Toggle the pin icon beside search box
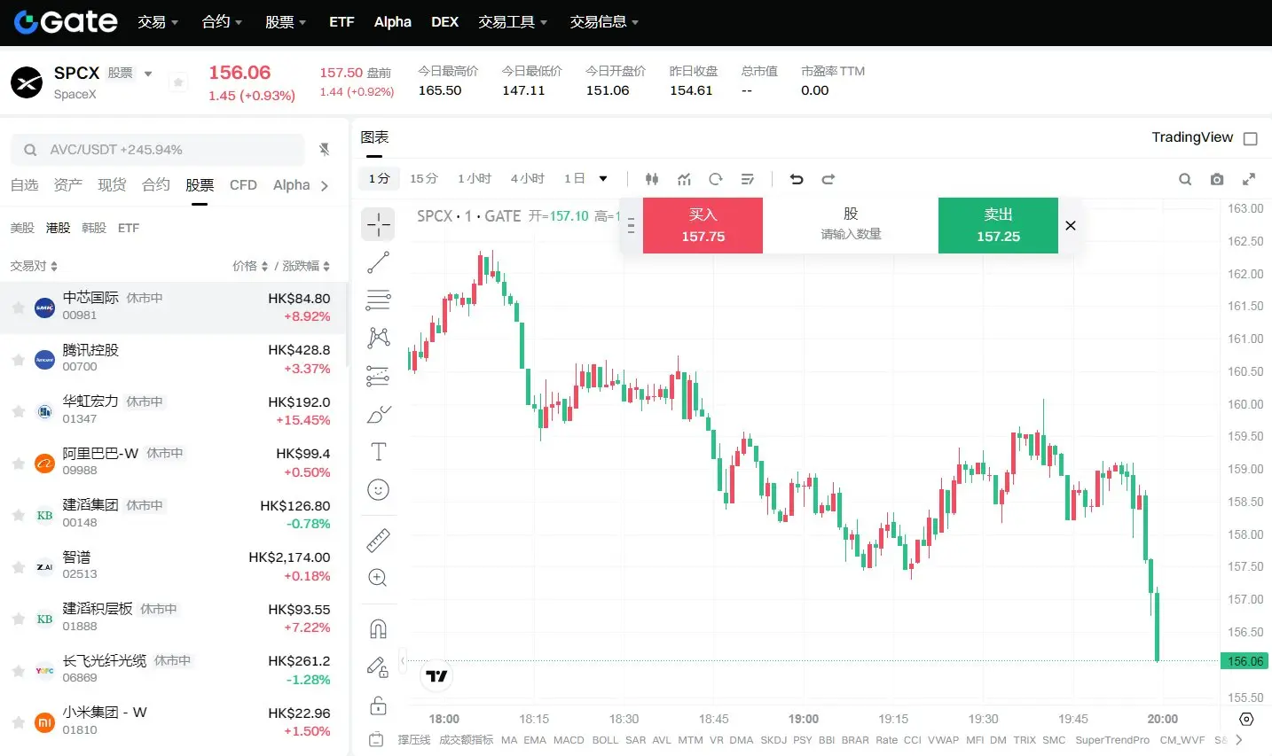The width and height of the screenshot is (1272, 756). (x=325, y=150)
